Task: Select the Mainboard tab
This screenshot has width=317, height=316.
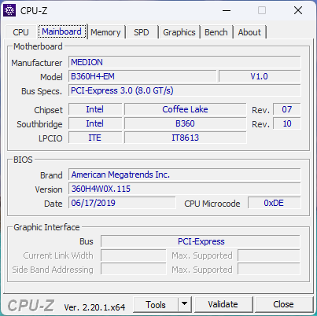Action: pos(61,31)
